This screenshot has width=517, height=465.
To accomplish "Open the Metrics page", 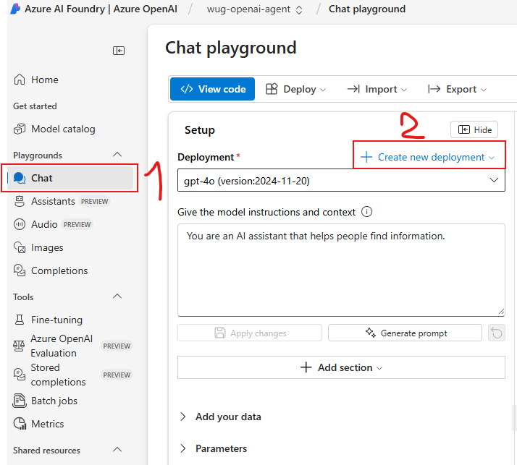I will 47,425.
